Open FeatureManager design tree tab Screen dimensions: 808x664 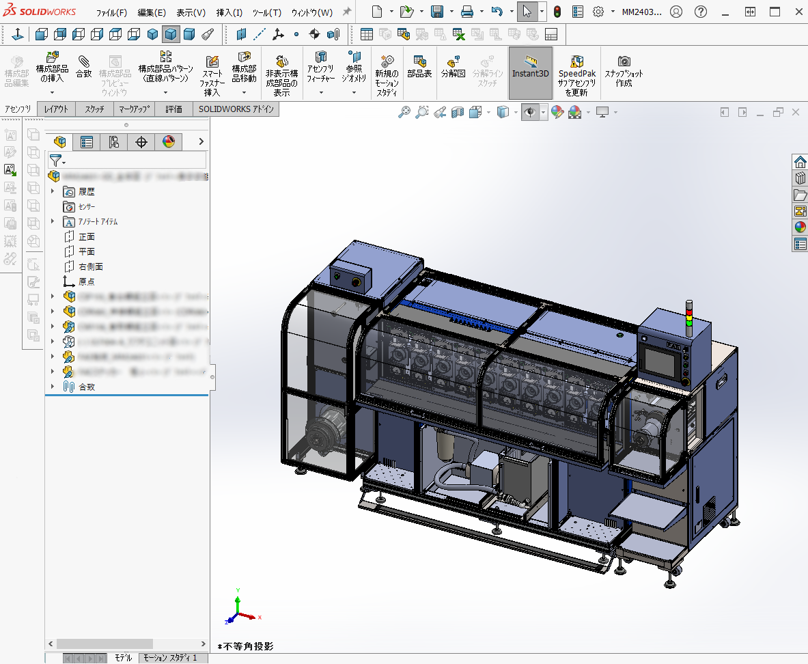pos(60,142)
